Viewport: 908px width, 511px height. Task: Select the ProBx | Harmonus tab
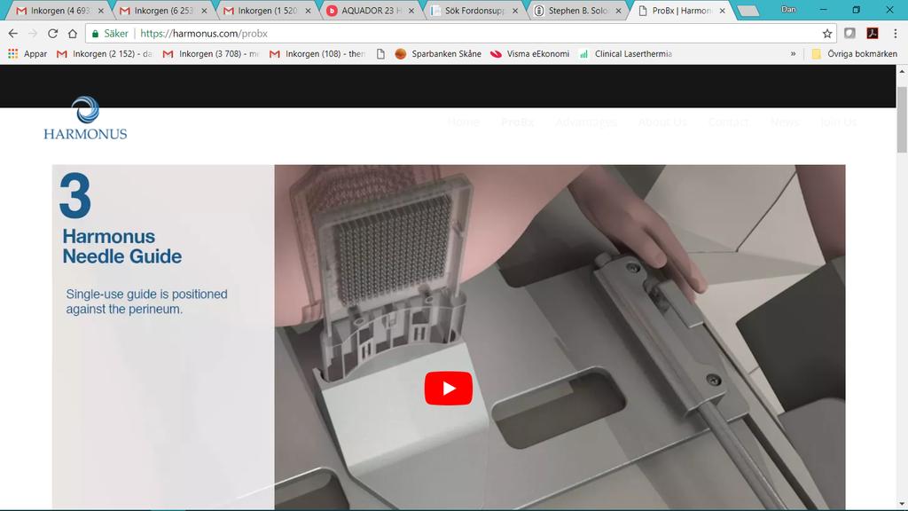coord(678,11)
